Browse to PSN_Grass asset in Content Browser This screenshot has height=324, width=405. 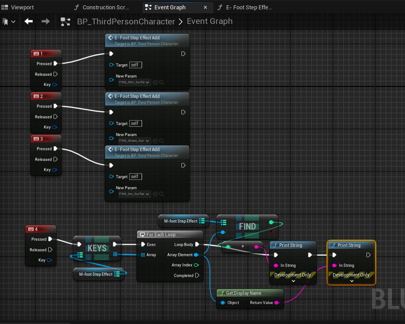162,141
